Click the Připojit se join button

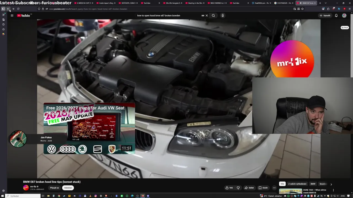(54, 188)
